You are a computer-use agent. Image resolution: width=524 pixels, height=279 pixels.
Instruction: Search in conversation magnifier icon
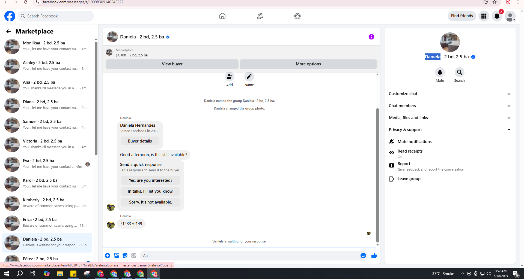460,72
